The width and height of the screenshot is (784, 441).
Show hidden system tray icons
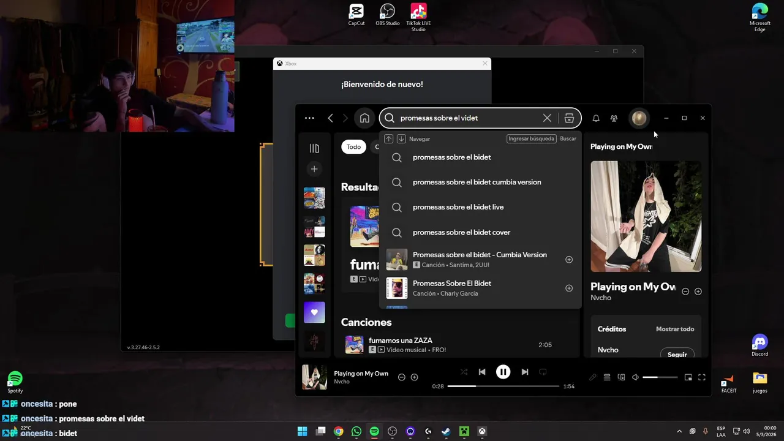tap(679, 431)
